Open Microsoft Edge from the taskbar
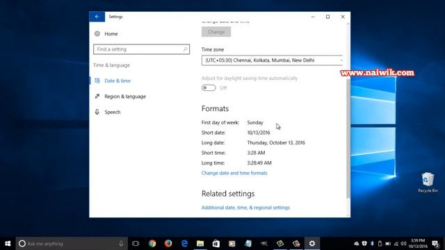This screenshot has width=445, height=250. click(x=184, y=244)
